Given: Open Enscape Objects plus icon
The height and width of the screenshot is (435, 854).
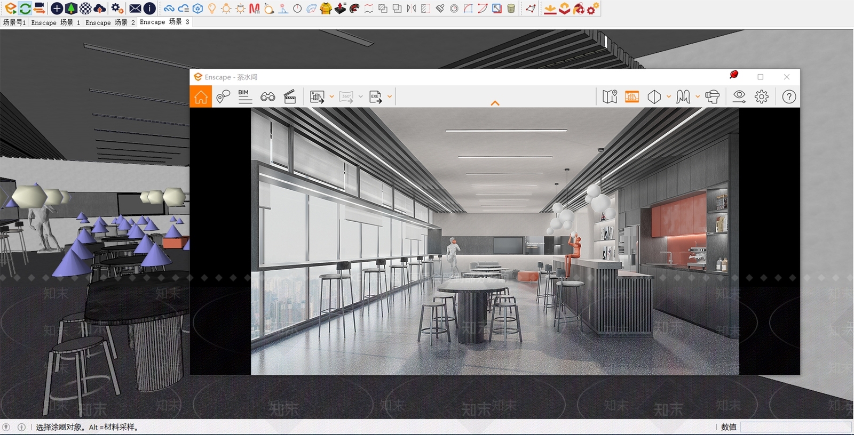Looking at the screenshot, I should click(x=57, y=8).
